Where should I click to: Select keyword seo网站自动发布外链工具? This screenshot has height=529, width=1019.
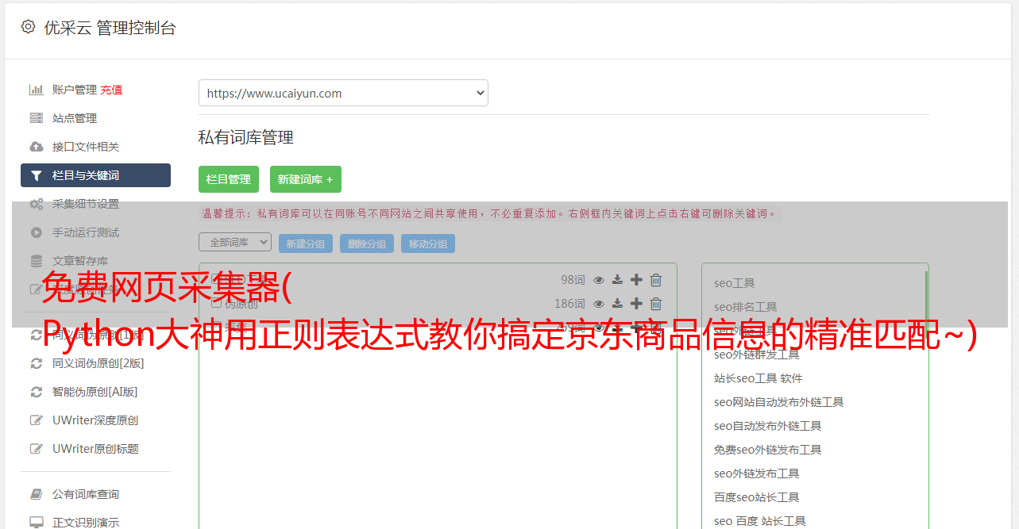779,402
